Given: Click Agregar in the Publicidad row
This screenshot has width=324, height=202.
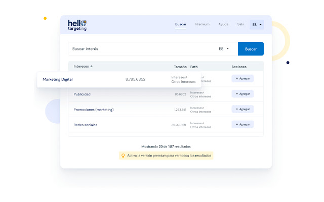Looking at the screenshot, I should [242, 94].
